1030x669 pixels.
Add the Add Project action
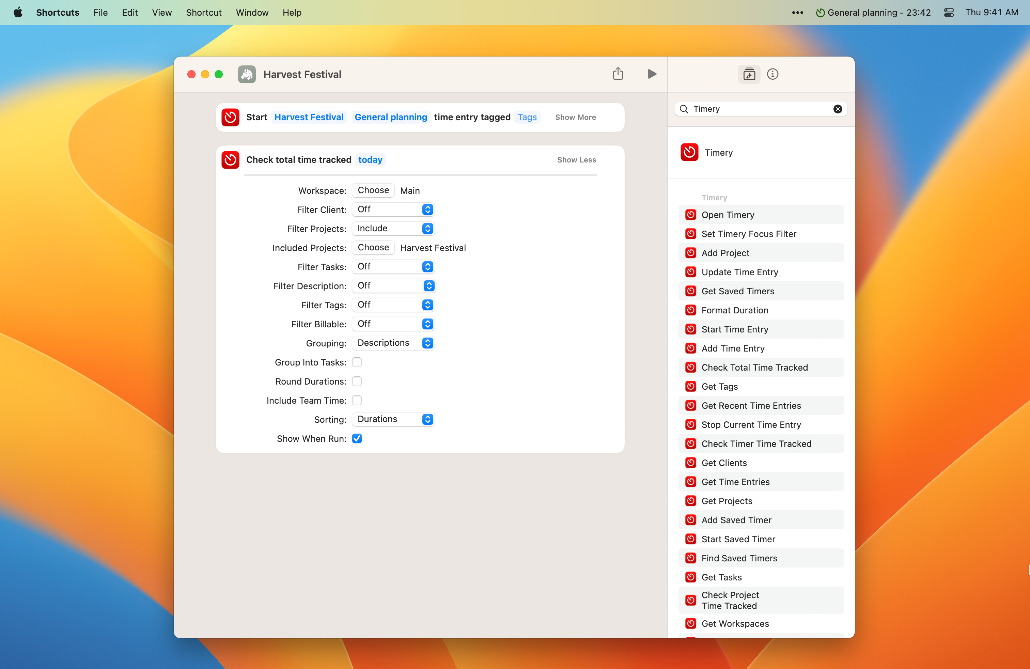click(x=761, y=253)
